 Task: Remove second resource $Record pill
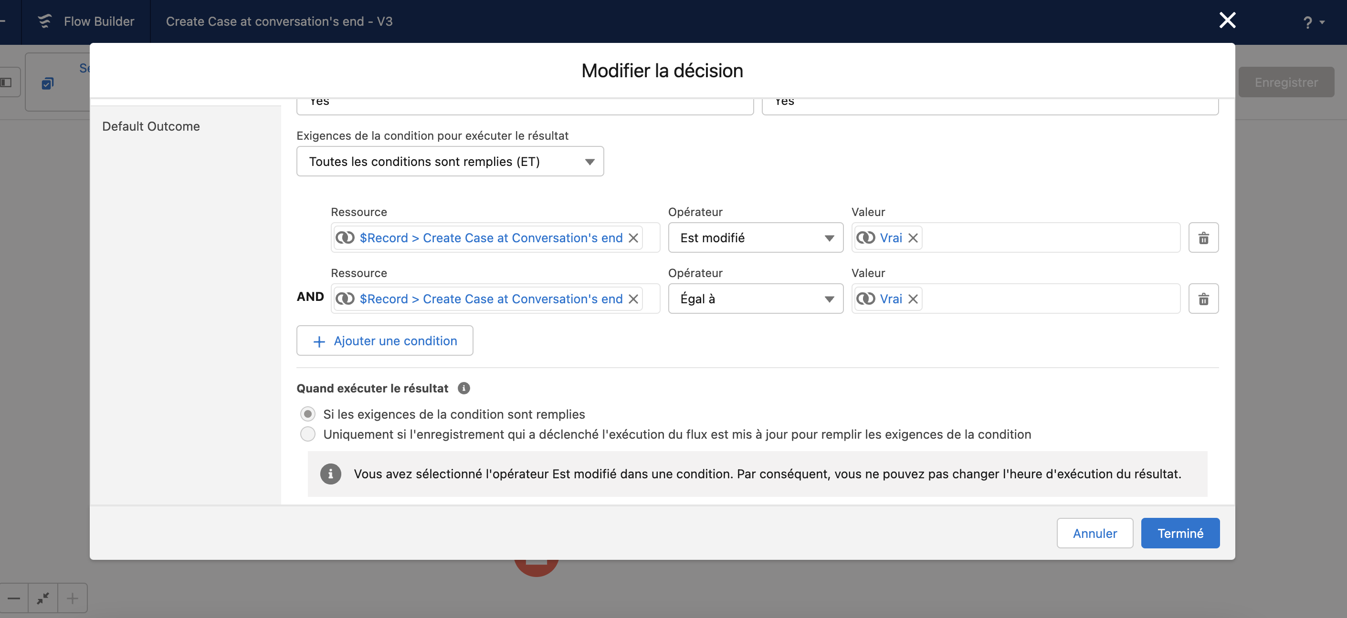[633, 299]
